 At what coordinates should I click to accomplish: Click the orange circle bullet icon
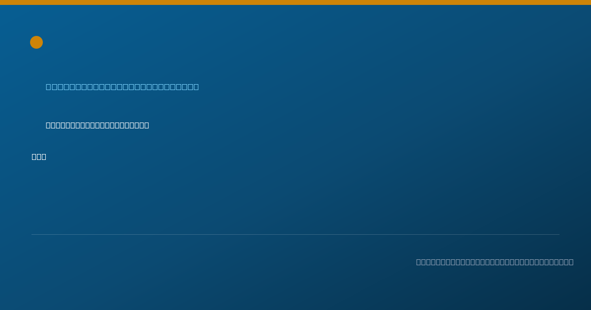[36, 42]
